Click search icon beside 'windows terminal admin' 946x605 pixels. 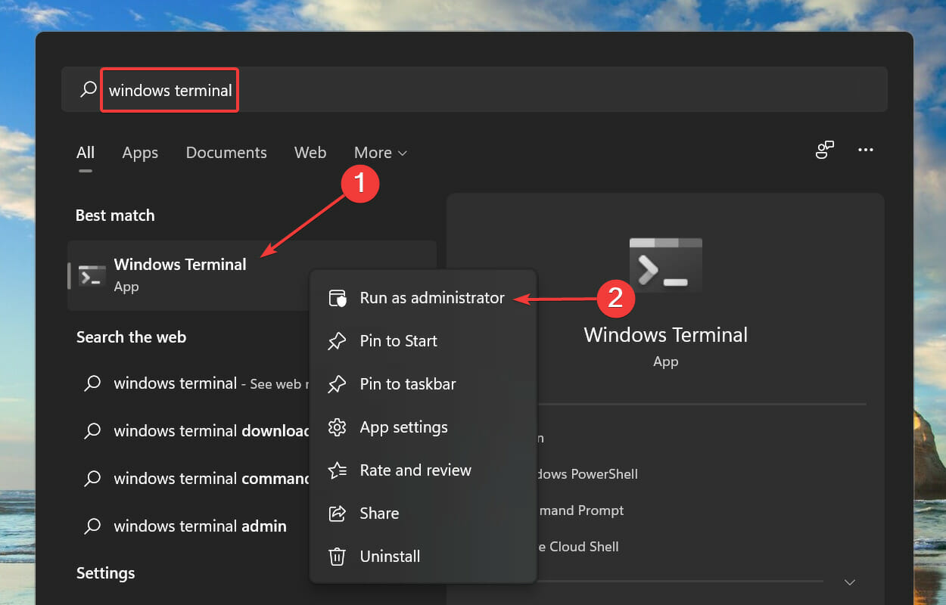[92, 526]
